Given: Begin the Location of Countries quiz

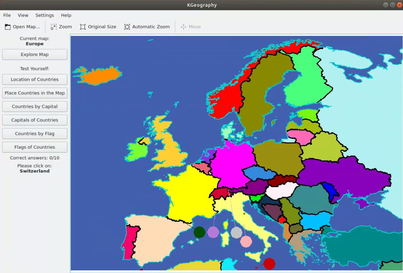Looking at the screenshot, I should point(35,79).
